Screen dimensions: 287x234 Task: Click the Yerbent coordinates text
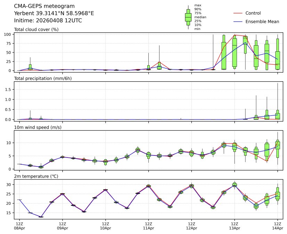tap(54, 13)
